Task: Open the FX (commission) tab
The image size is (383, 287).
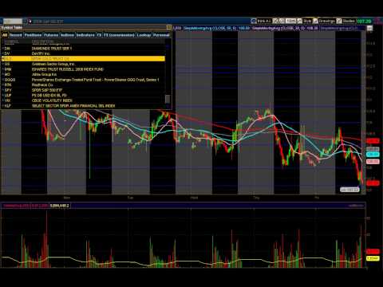Action: point(120,35)
